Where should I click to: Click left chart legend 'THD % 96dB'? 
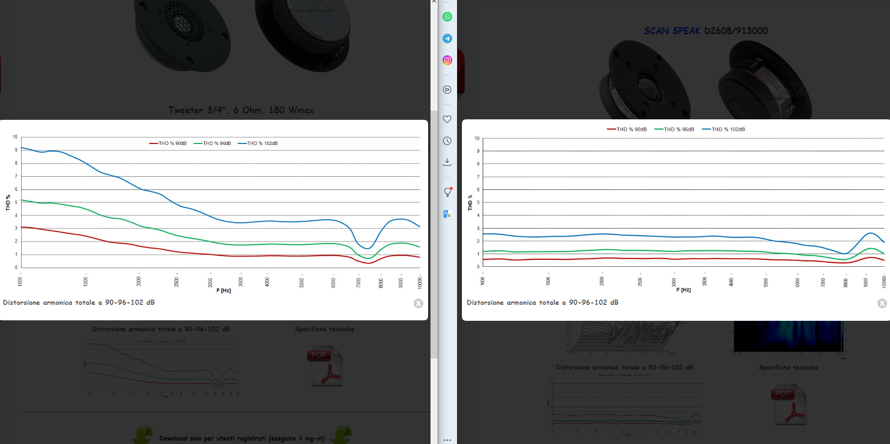tap(212, 143)
